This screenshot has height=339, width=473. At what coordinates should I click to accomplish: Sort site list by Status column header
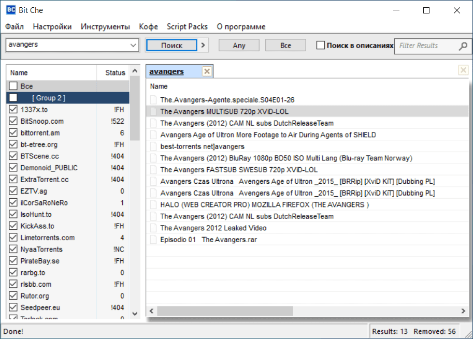pyautogui.click(x=113, y=72)
